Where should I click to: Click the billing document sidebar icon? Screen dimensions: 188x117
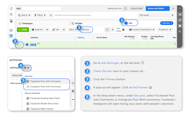tap(11, 21)
